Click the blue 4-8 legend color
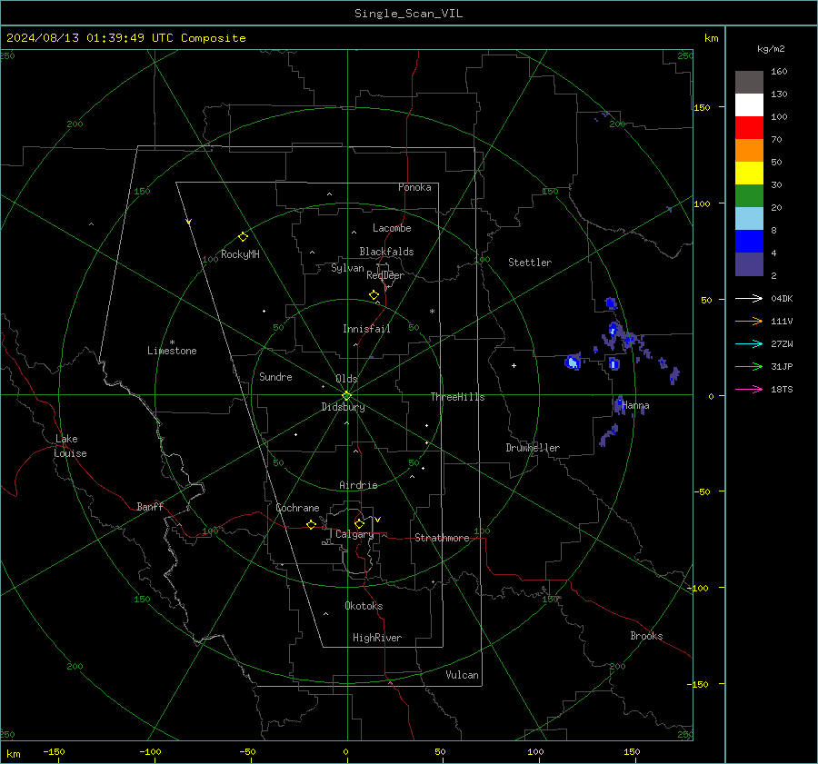The image size is (818, 764). tap(749, 242)
